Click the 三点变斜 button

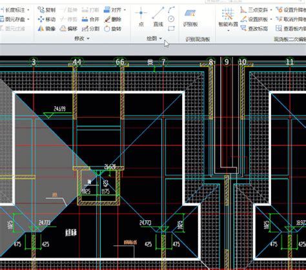[x=254, y=10]
